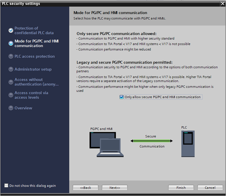Viewport: 226px width, 196px height.
Task: Click the checkmark icon beside Protection of confidential PLC data
Action: pyautogui.click(x=11, y=31)
